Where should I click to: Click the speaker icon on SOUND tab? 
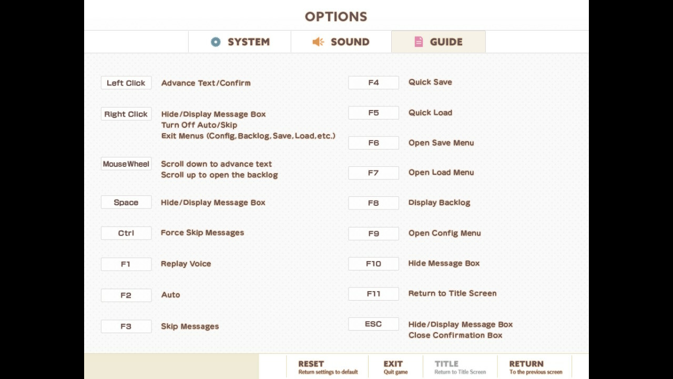[x=318, y=42]
